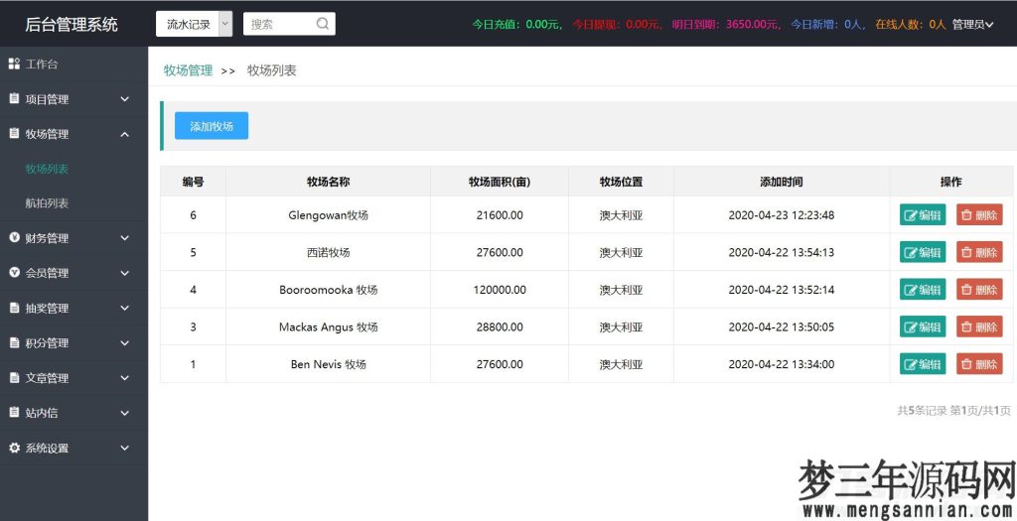Screen dimensions: 1017x521
Task: Click the 添加时间 column header
Action: [781, 182]
